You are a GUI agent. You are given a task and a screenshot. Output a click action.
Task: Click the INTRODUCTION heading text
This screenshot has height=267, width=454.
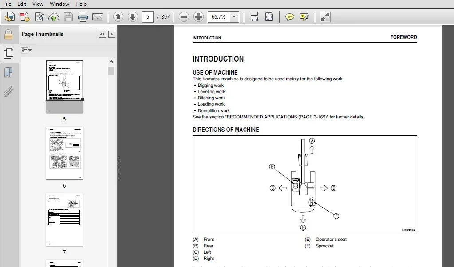coord(218,59)
